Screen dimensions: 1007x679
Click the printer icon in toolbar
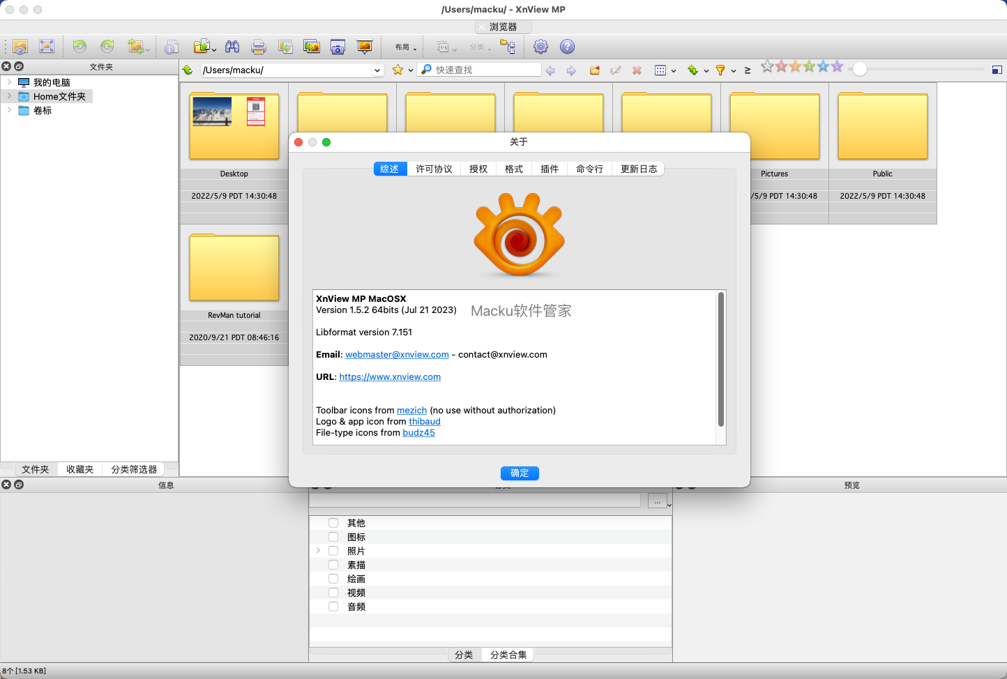tap(259, 47)
